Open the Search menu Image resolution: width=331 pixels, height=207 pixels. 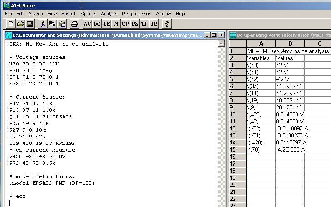(36, 14)
